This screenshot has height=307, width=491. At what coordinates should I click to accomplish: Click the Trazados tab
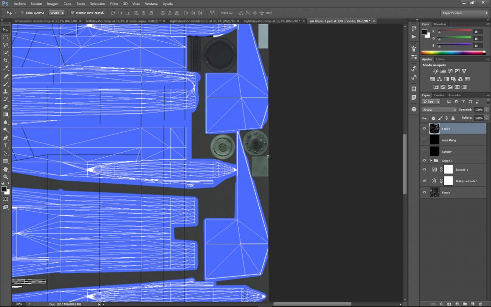tap(454, 95)
